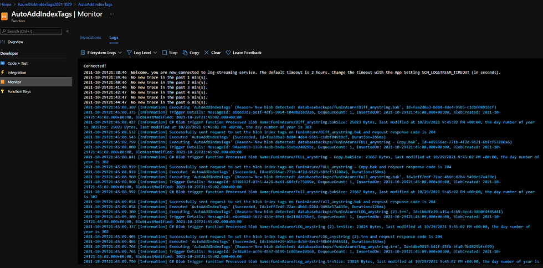This screenshot has width=543, height=268.
Task: Click 'No new trace in the past 3 min(s)' line
Action: pos(145,87)
